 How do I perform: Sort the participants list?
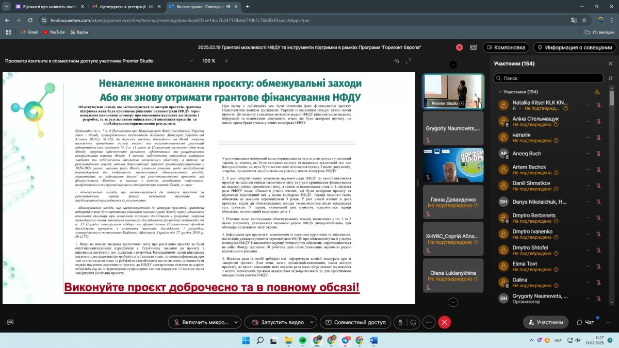pyautogui.click(x=611, y=78)
